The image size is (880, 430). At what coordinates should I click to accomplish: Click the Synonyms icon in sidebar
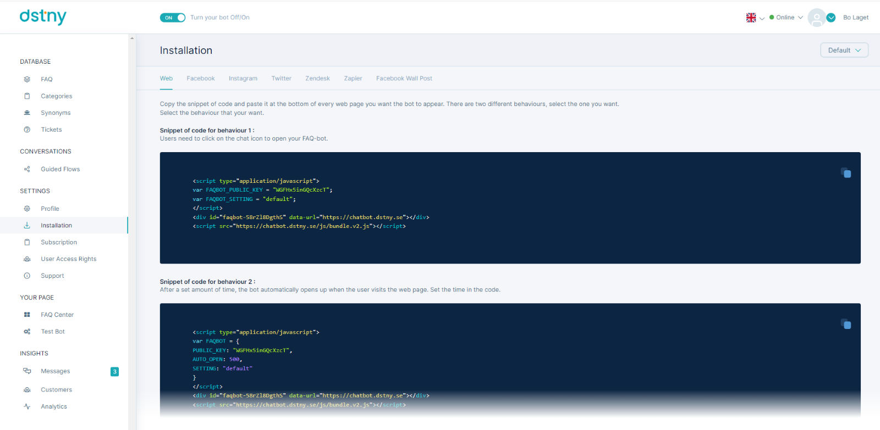click(27, 113)
